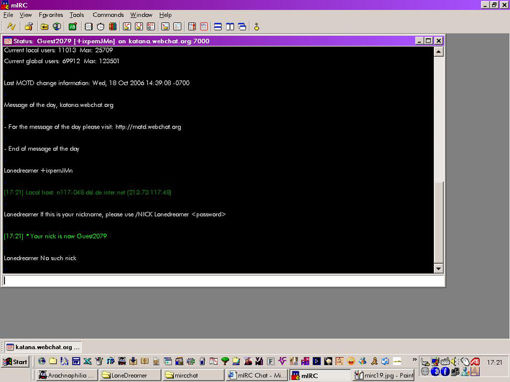Open the Received Files toolbar icon
Viewport: 510px width, 382px height.
coord(165,27)
